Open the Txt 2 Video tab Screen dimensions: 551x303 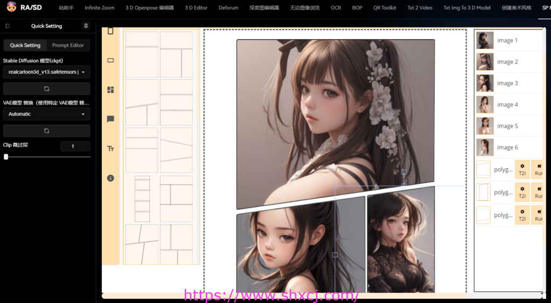click(x=420, y=8)
